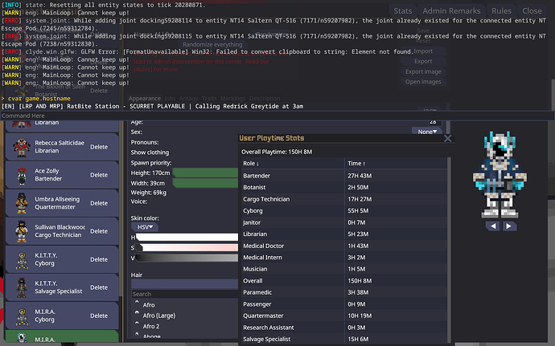Select Umbra Allseeing Quartermaster character icon
Screen dimensions: 555x346
tap(20, 204)
